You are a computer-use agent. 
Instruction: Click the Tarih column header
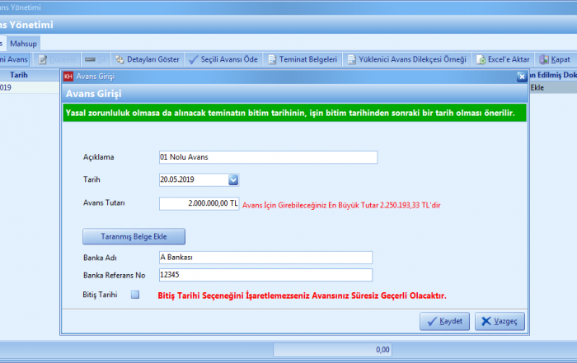pos(19,74)
